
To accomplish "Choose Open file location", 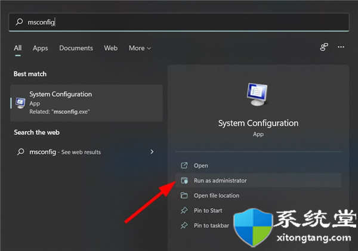I will [258, 196].
